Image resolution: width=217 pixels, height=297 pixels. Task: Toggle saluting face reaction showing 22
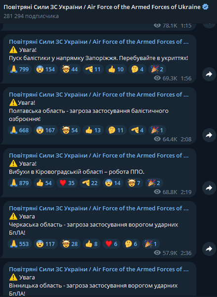coord(91,183)
